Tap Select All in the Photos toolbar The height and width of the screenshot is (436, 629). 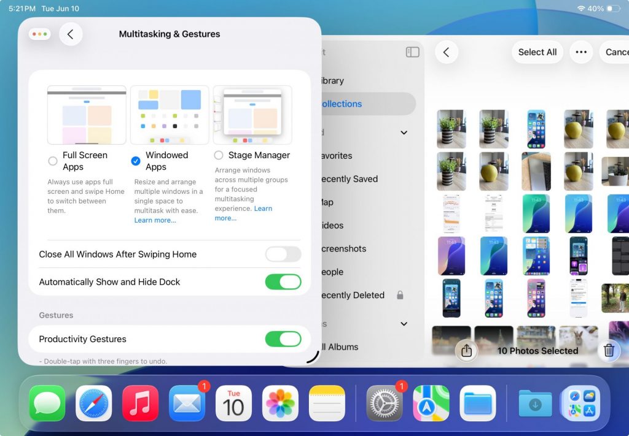click(537, 52)
